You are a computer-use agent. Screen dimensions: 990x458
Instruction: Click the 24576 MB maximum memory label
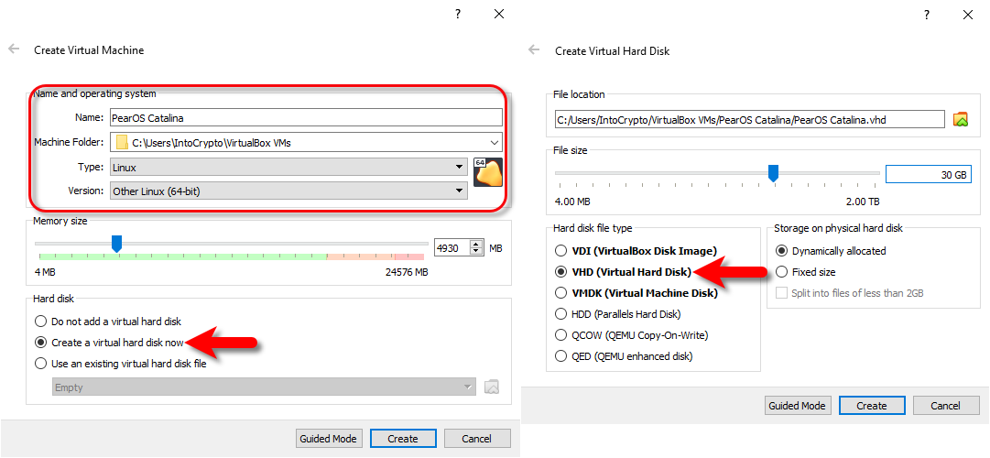pos(407,272)
